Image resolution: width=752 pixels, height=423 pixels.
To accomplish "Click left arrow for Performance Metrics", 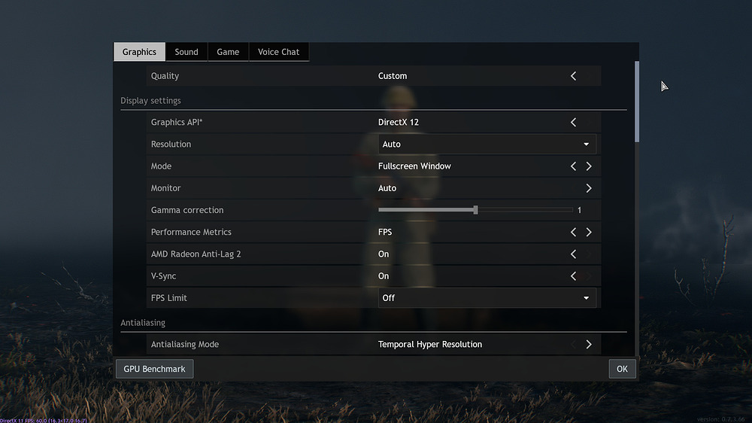I will (573, 233).
